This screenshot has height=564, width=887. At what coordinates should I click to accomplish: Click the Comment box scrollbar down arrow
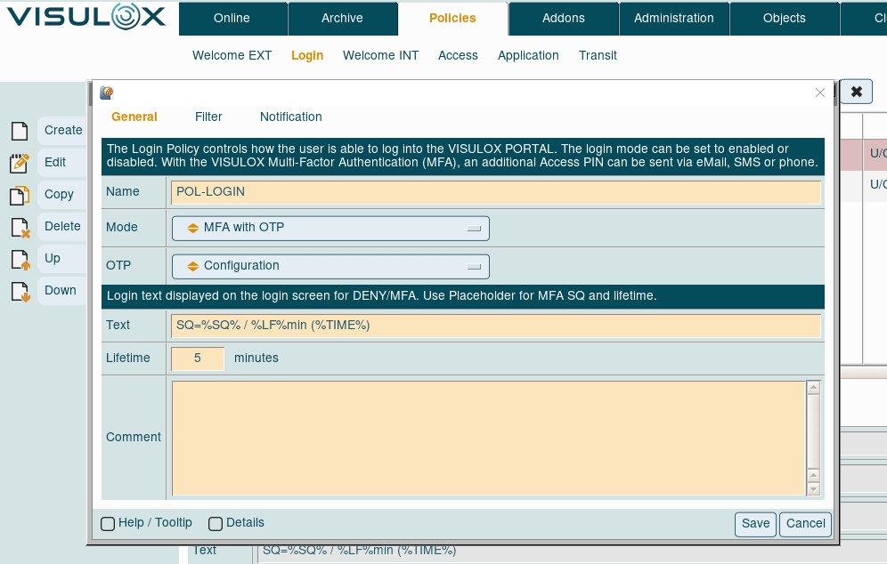[x=812, y=488]
